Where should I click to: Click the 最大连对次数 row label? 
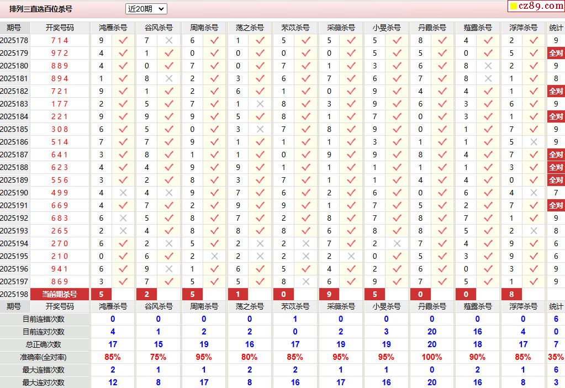tap(44, 382)
